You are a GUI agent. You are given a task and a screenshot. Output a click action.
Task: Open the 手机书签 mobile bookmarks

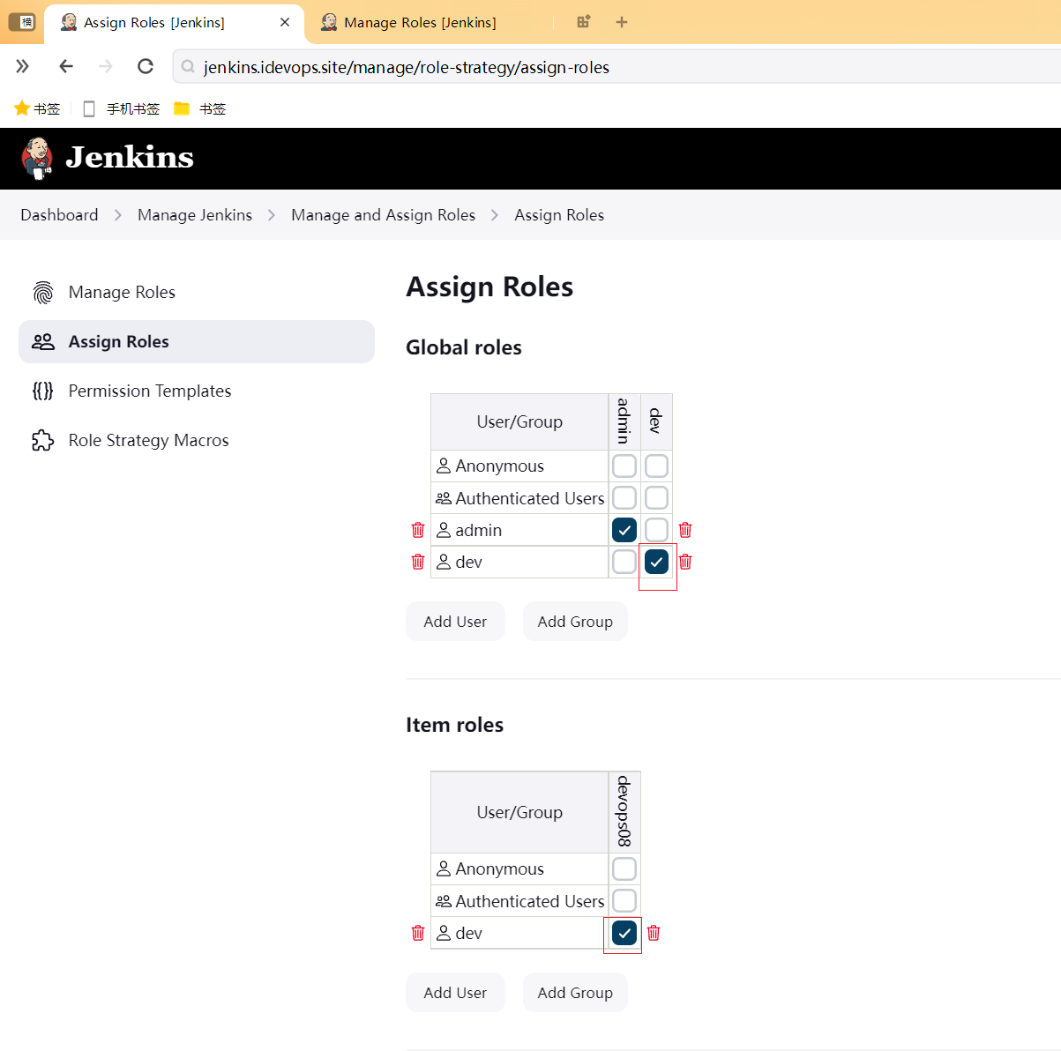tap(122, 108)
